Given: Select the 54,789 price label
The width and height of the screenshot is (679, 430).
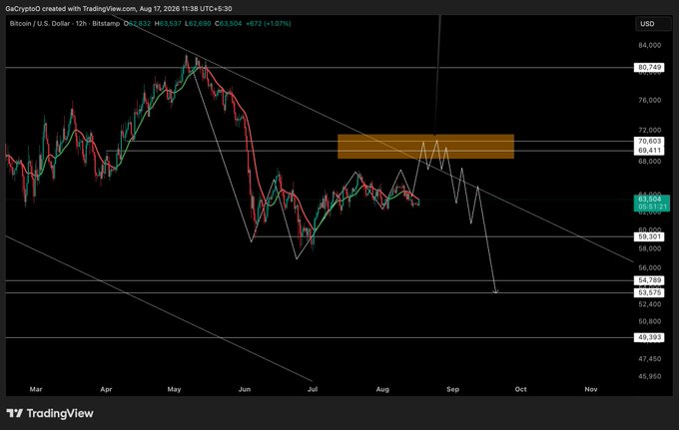Looking at the screenshot, I should click(x=649, y=280).
